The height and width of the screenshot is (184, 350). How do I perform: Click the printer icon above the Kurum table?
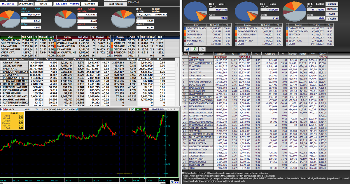point(202,49)
